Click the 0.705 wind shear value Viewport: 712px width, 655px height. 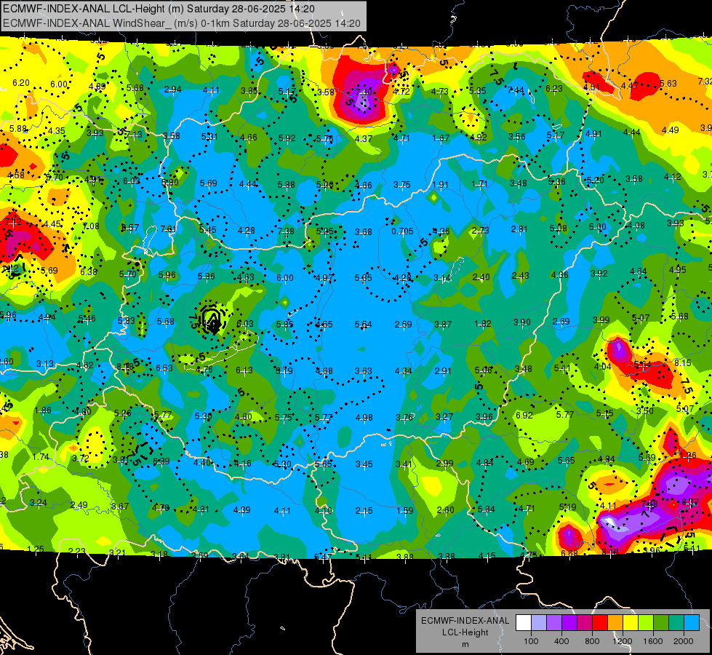point(402,231)
